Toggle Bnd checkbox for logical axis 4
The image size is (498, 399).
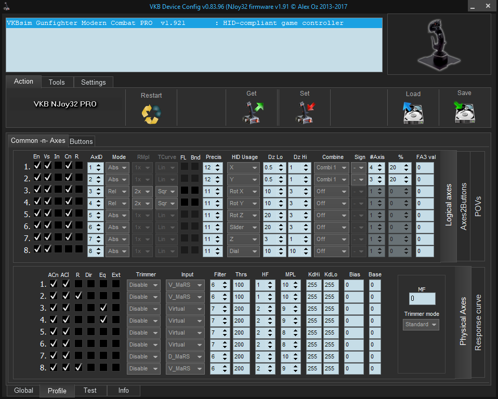coord(195,203)
